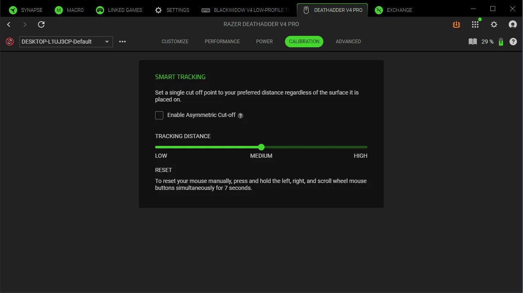Open the user account avatar icon
The width and height of the screenshot is (523, 293).
coord(513,24)
